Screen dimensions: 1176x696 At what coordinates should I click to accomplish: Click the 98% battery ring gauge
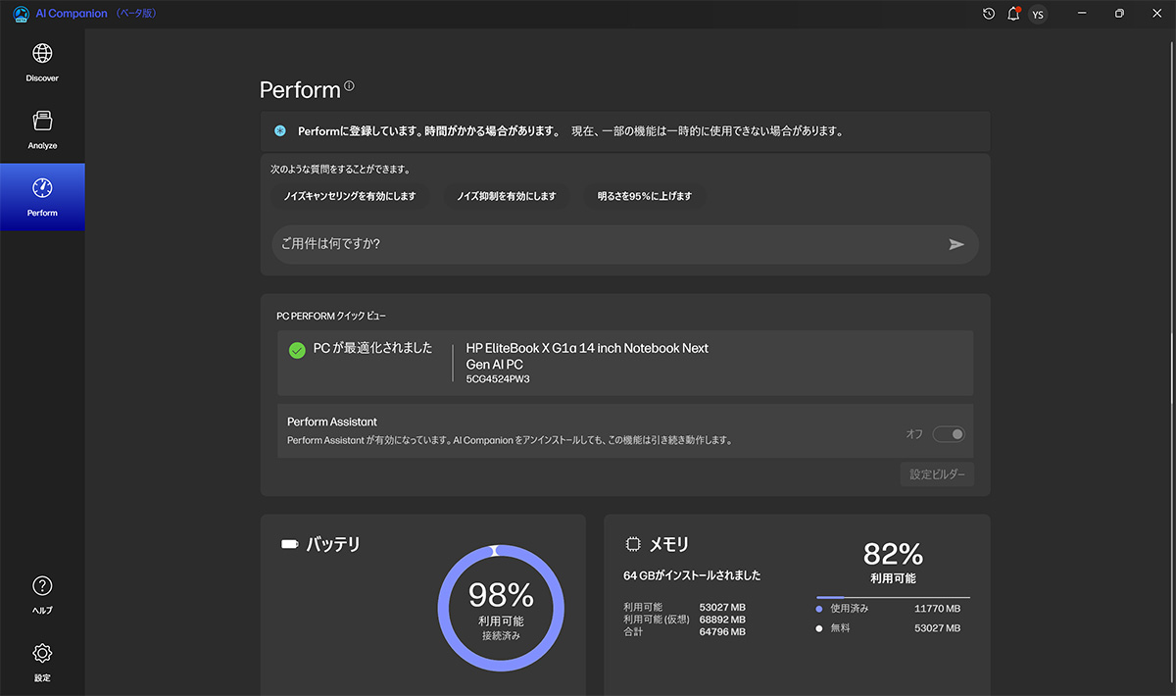tap(501, 608)
